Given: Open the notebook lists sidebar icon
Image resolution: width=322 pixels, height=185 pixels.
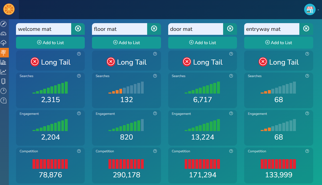Looking at the screenshot, I should pyautogui.click(x=3, y=81).
